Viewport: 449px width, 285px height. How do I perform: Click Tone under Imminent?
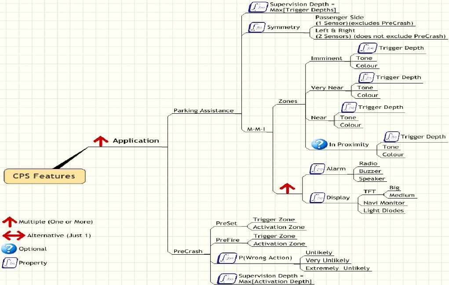(364, 58)
